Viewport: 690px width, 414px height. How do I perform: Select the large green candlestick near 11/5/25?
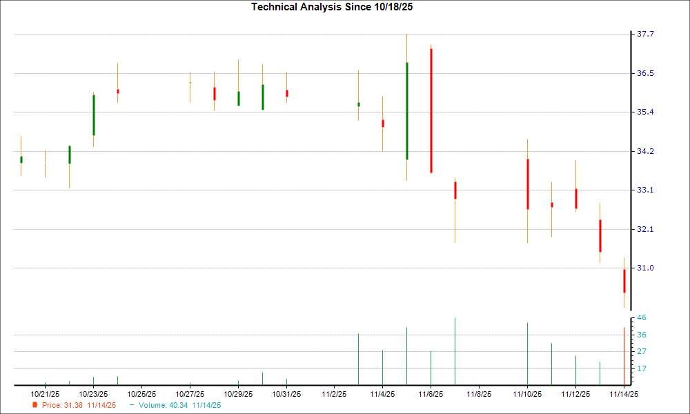(406, 110)
